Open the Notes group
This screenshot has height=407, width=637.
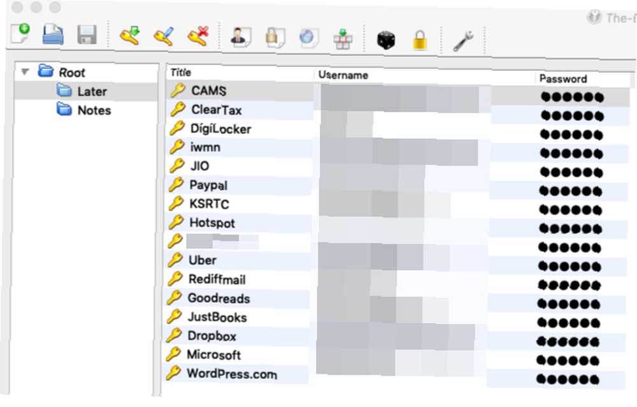pos(83,110)
